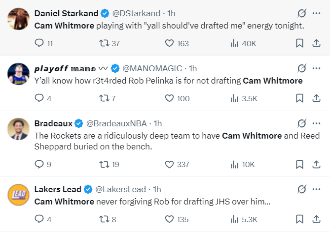
Task: Share Lakers Lead's tweet
Action: (316, 219)
